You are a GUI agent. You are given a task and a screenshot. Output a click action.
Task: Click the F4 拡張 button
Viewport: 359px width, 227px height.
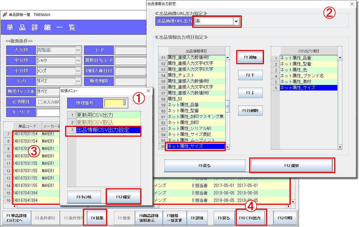tap(95, 218)
